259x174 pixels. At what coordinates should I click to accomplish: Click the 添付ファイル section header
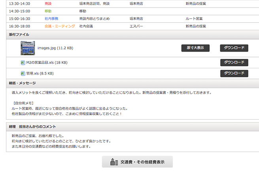132,35
